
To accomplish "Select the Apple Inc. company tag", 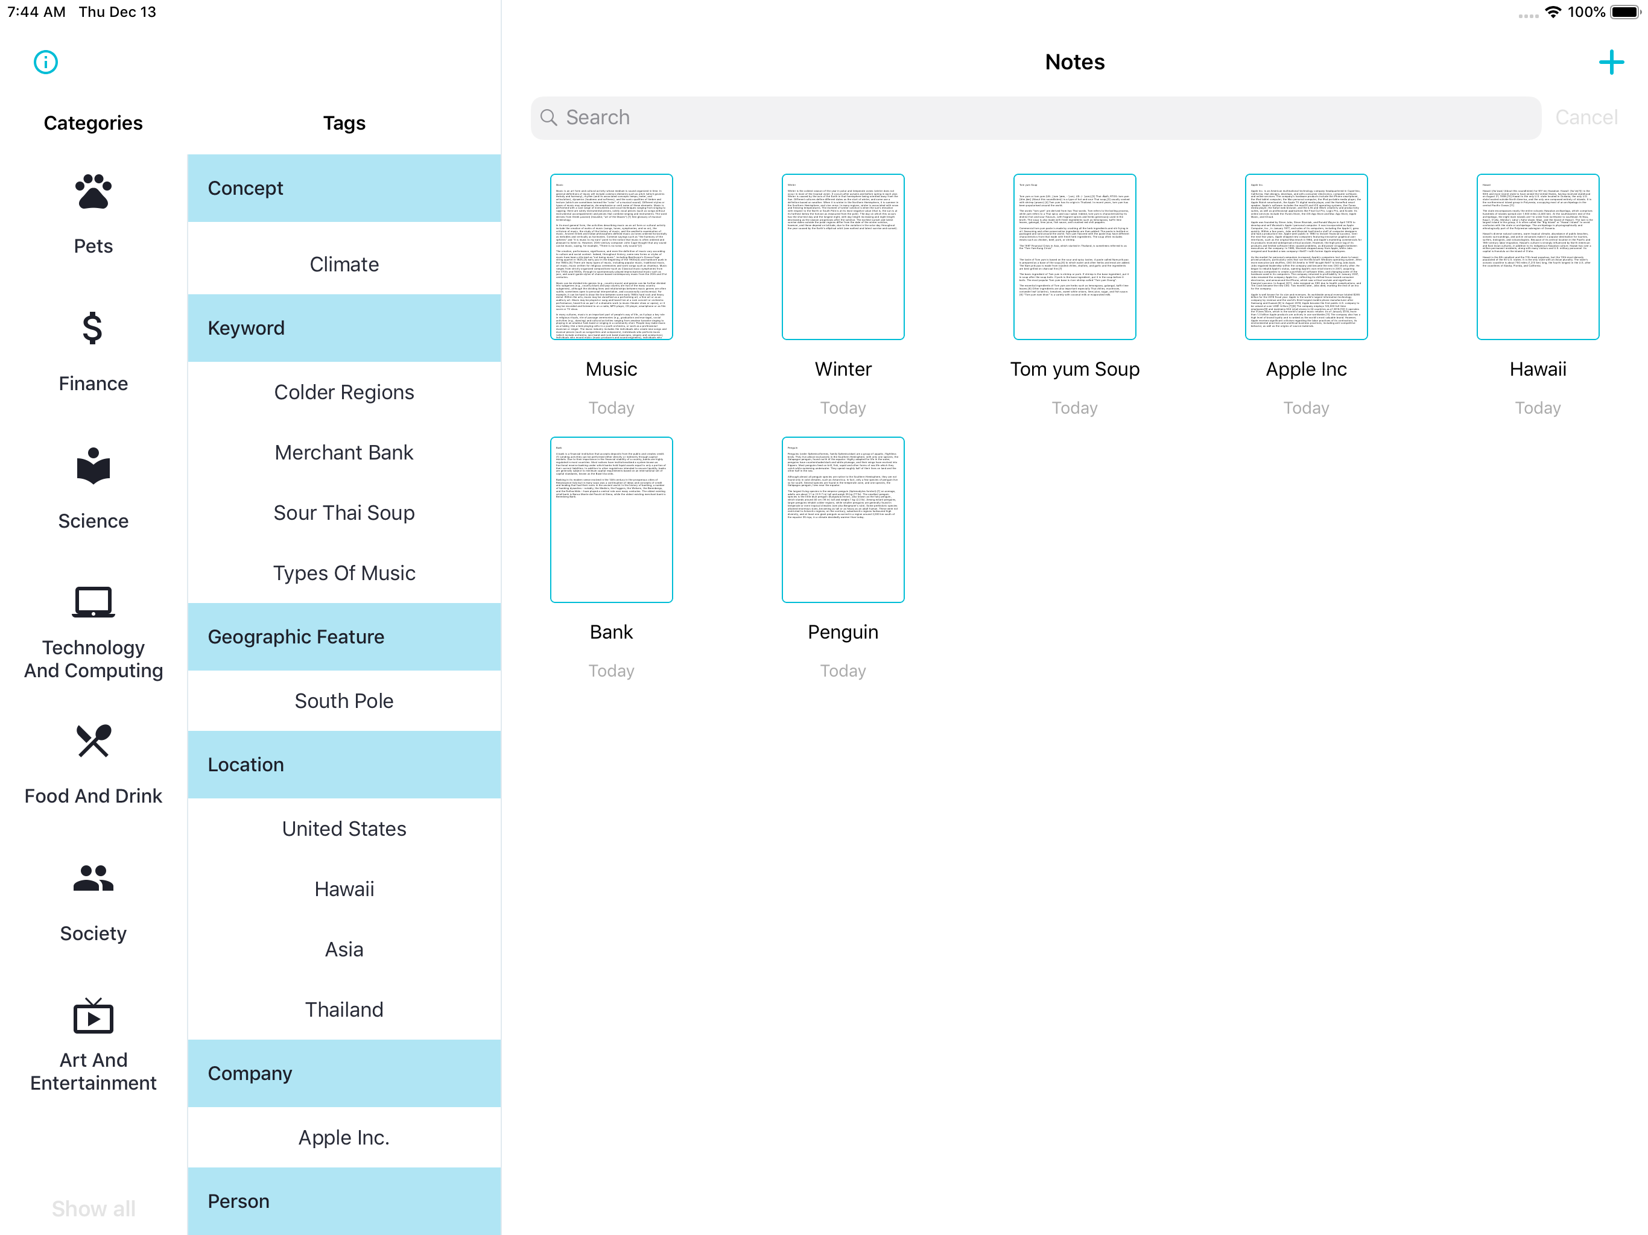I will pyautogui.click(x=343, y=1137).
